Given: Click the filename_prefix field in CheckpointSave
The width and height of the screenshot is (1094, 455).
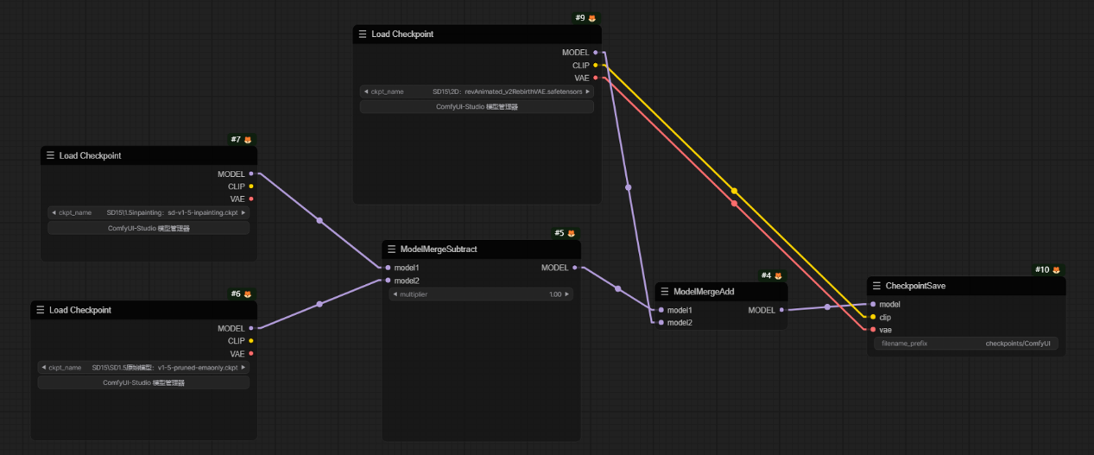Looking at the screenshot, I should click(x=964, y=344).
